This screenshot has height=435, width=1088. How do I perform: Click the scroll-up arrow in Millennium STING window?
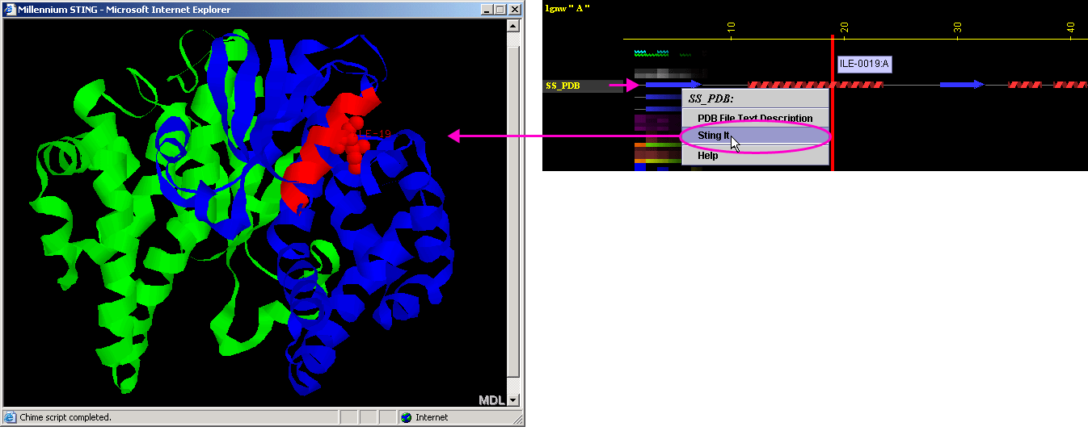512,26
